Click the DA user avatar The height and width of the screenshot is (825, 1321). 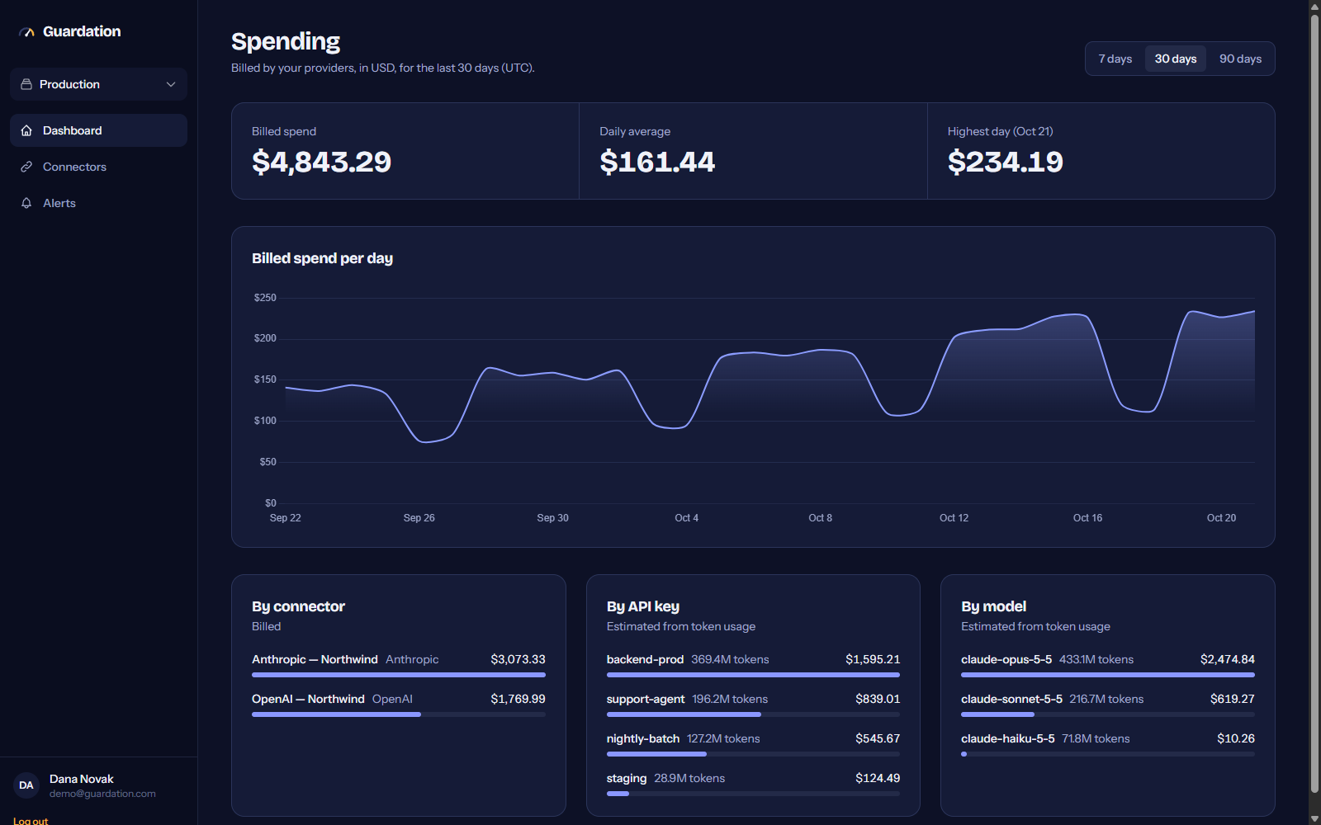[x=26, y=785]
